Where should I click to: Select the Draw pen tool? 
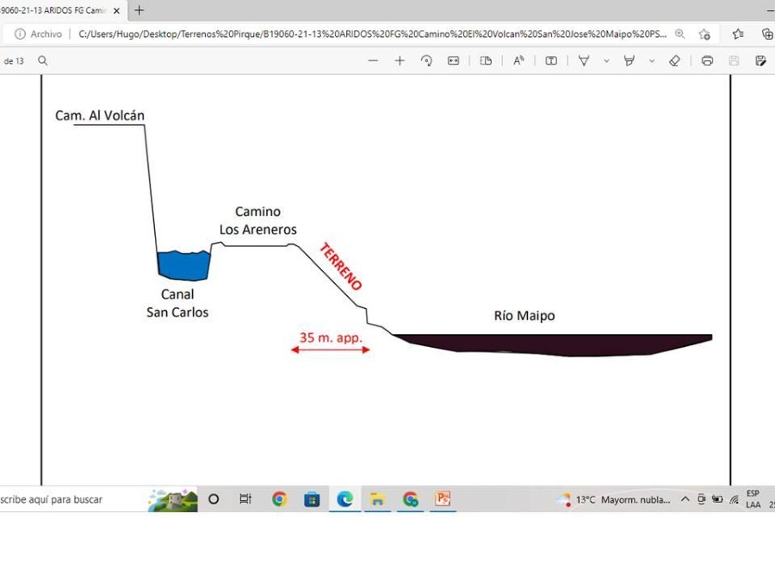(584, 61)
